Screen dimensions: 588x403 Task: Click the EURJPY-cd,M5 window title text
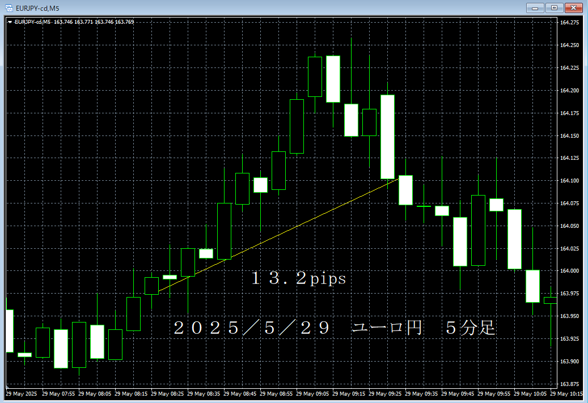37,8
